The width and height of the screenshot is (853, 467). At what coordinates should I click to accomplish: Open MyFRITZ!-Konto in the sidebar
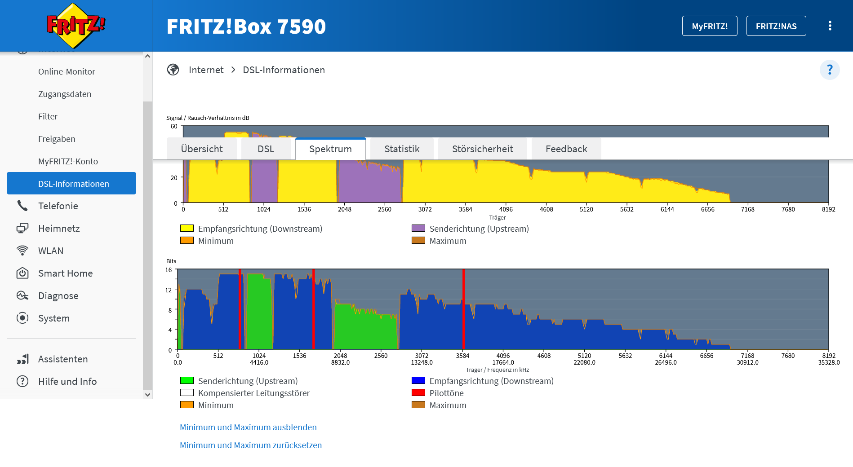pos(68,161)
